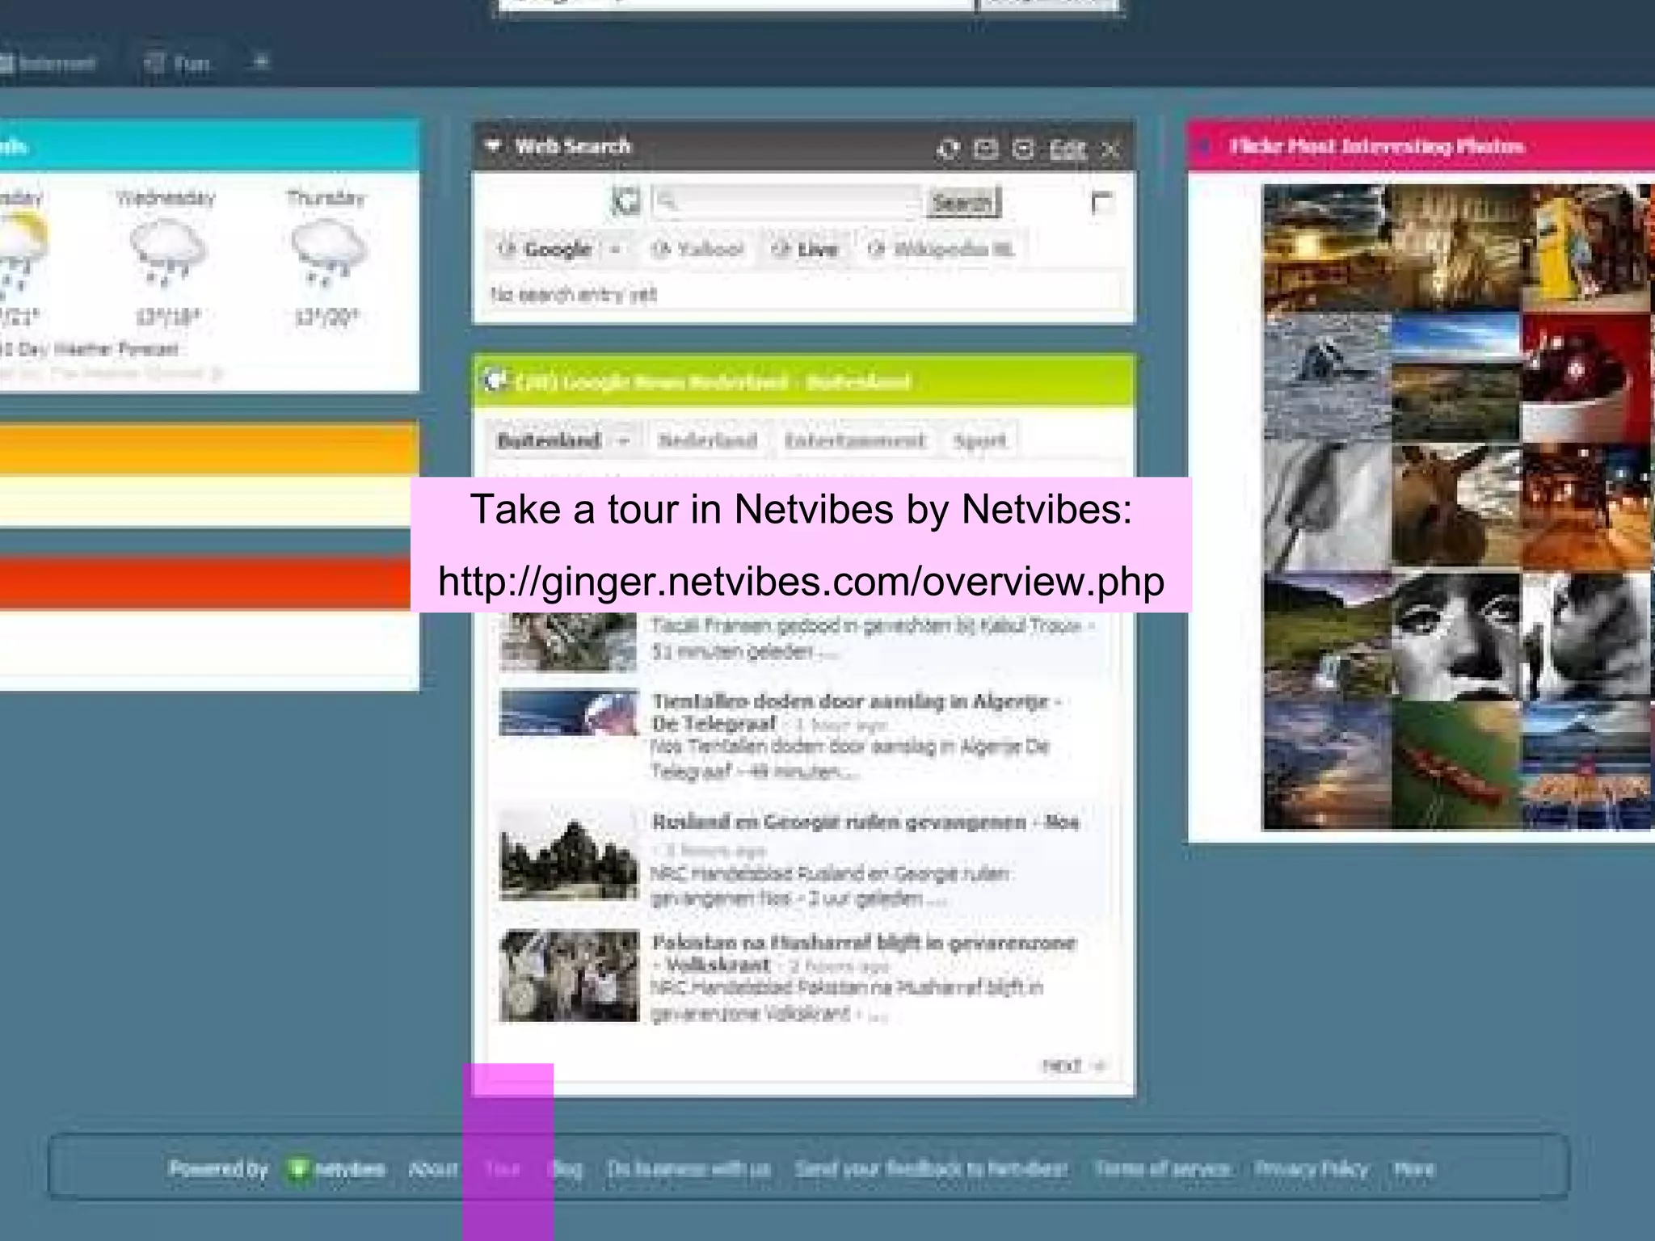
Task: Select the Yahoo! search tab
Action: tap(697, 249)
